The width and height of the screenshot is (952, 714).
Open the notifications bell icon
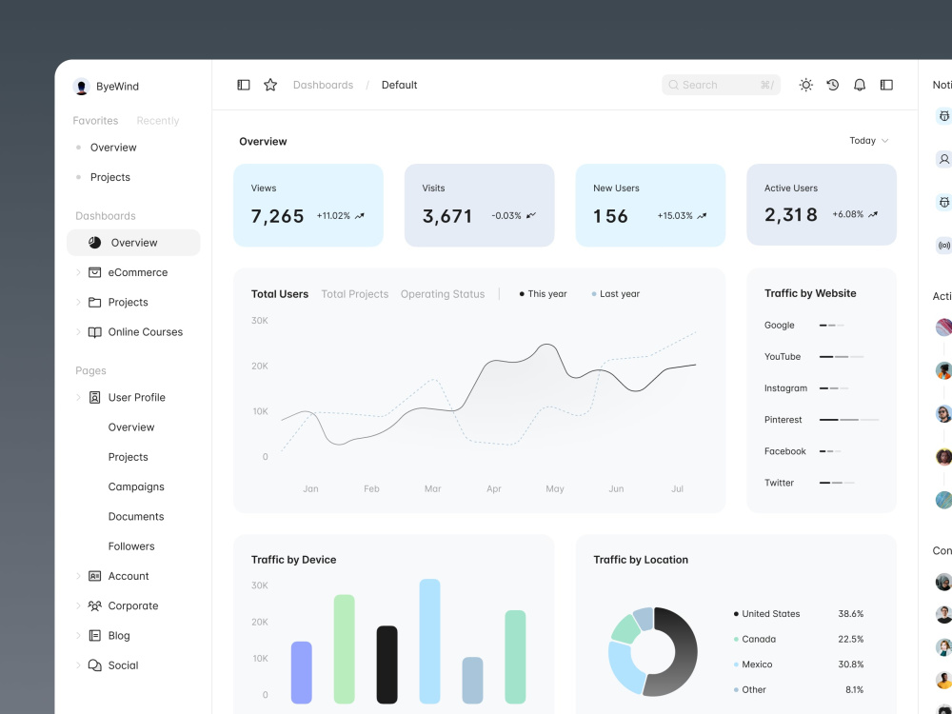tap(860, 85)
